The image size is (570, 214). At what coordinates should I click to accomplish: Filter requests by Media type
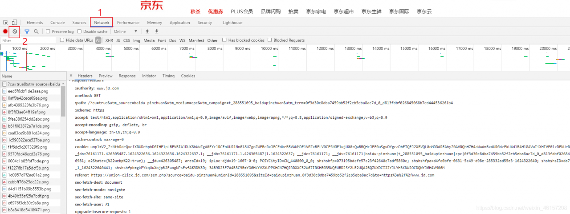pyautogui.click(x=149, y=40)
